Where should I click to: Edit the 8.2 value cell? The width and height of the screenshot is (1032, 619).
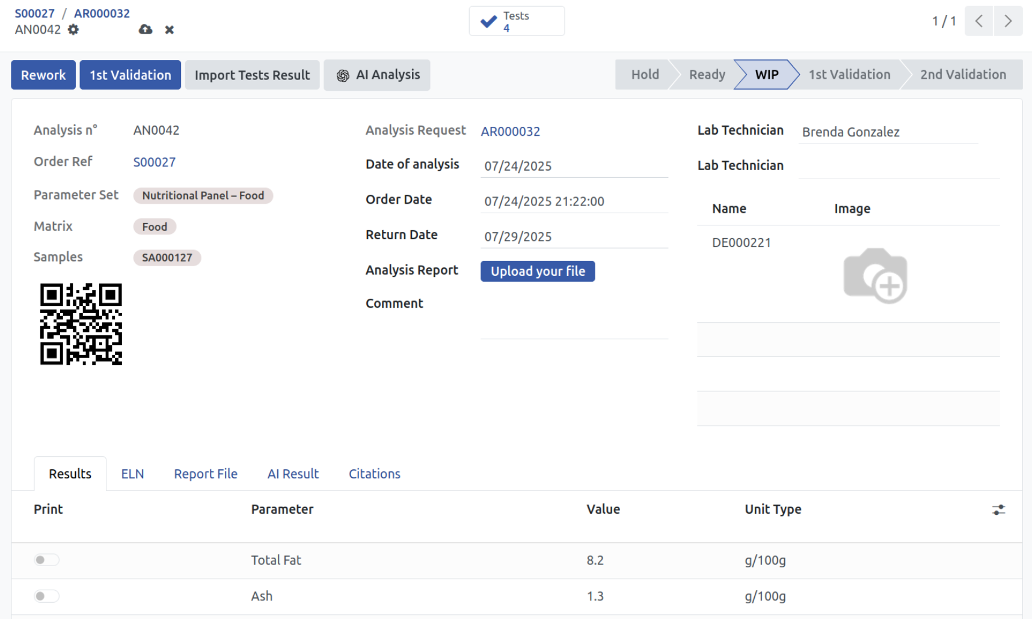click(595, 560)
